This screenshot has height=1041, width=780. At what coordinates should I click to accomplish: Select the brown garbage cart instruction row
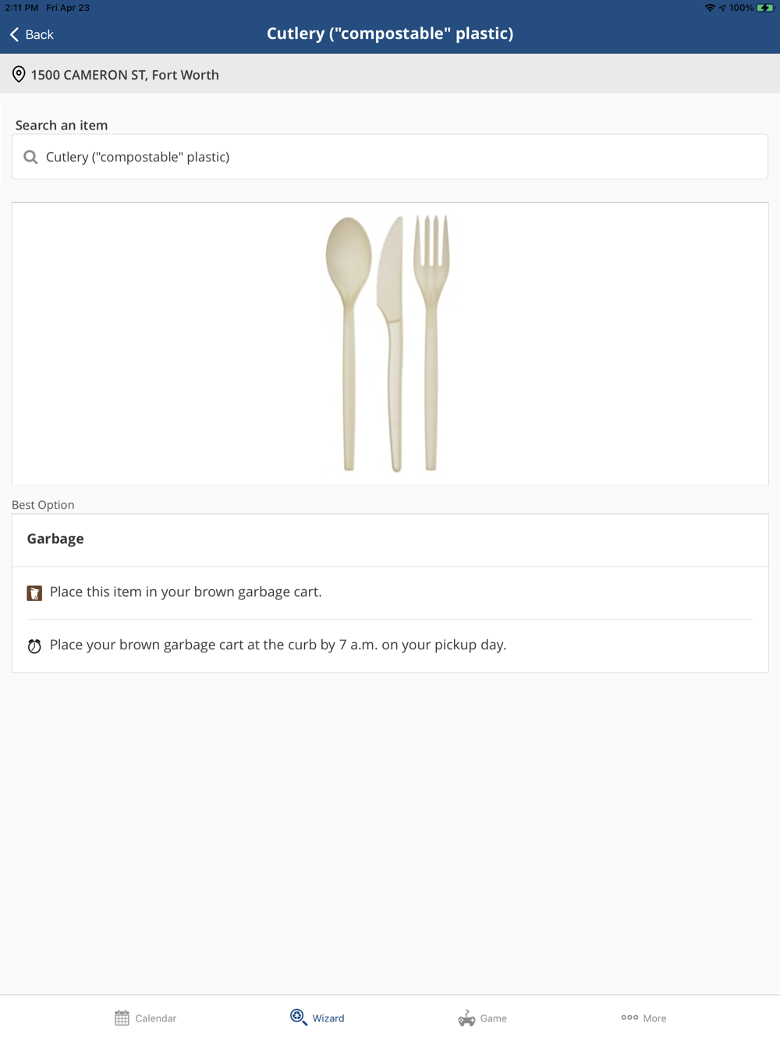(186, 592)
